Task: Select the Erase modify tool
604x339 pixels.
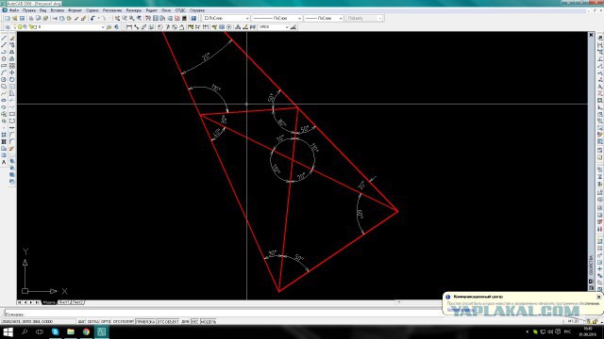Action: 12,38
